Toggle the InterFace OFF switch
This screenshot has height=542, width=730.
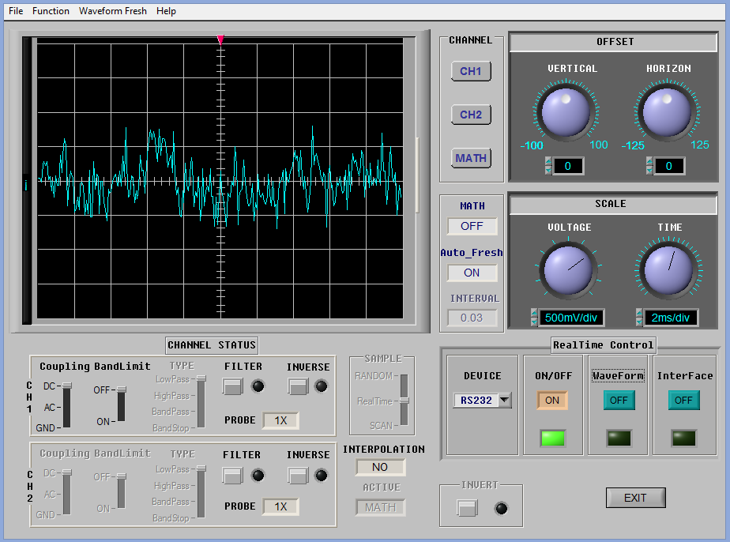pyautogui.click(x=683, y=401)
